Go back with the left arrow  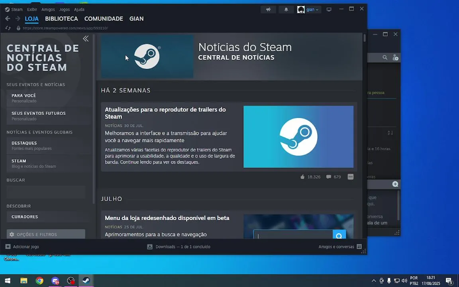click(8, 18)
